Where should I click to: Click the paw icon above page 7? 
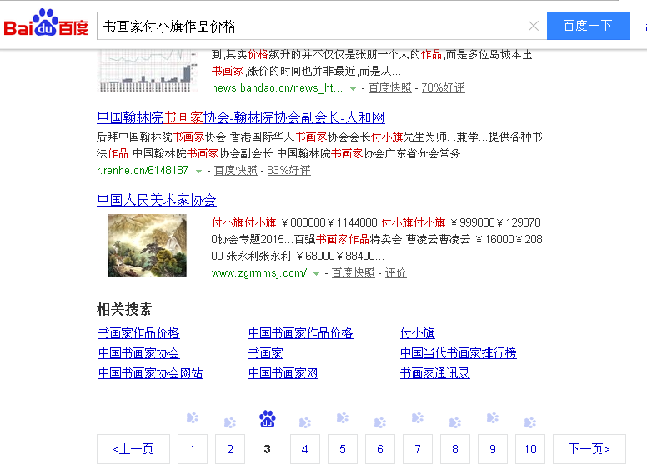(418, 418)
